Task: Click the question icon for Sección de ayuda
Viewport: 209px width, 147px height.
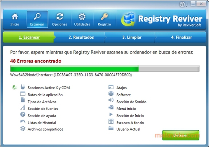Action: point(23,114)
